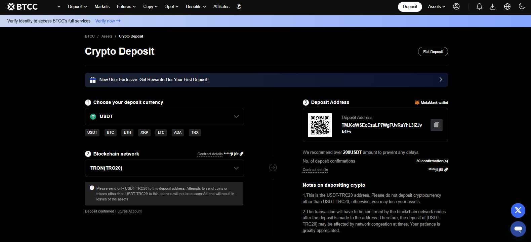Expand the dropdown next to BTCC logo
Viewport: 531px width, 242px height.
(59, 6)
